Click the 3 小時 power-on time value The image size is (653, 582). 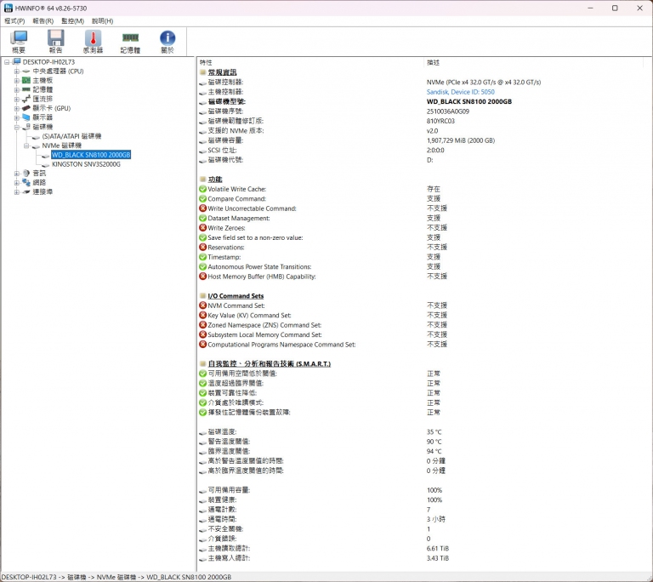click(435, 520)
